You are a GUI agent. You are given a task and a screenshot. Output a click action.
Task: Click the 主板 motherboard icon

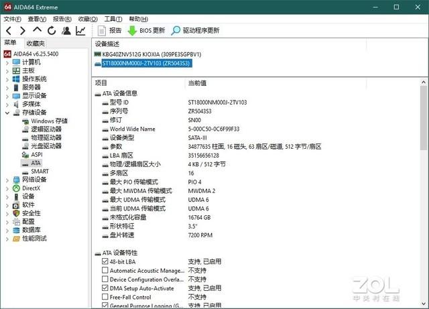(16, 71)
